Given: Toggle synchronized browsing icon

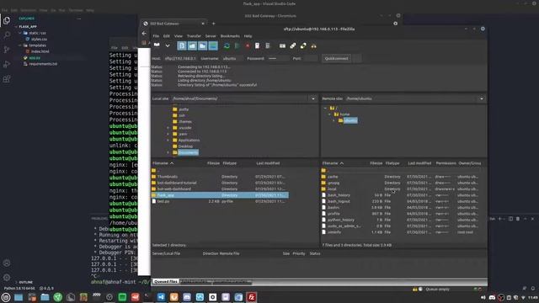Looking at the screenshot, I should (303, 45).
